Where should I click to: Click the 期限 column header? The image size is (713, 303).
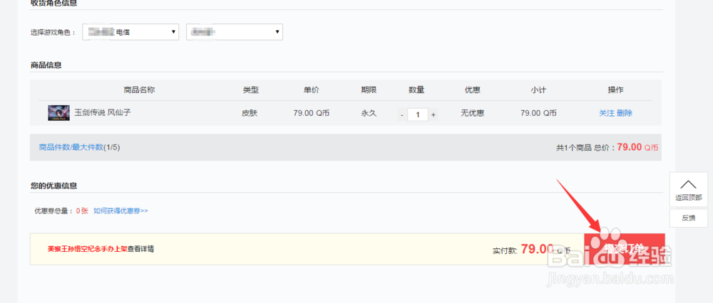click(369, 90)
